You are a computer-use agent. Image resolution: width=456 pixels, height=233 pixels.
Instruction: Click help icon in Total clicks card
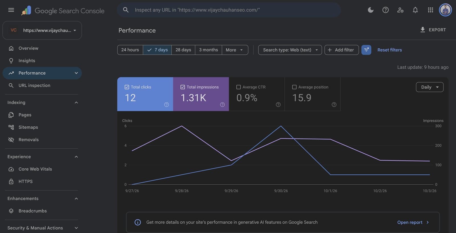[166, 105]
